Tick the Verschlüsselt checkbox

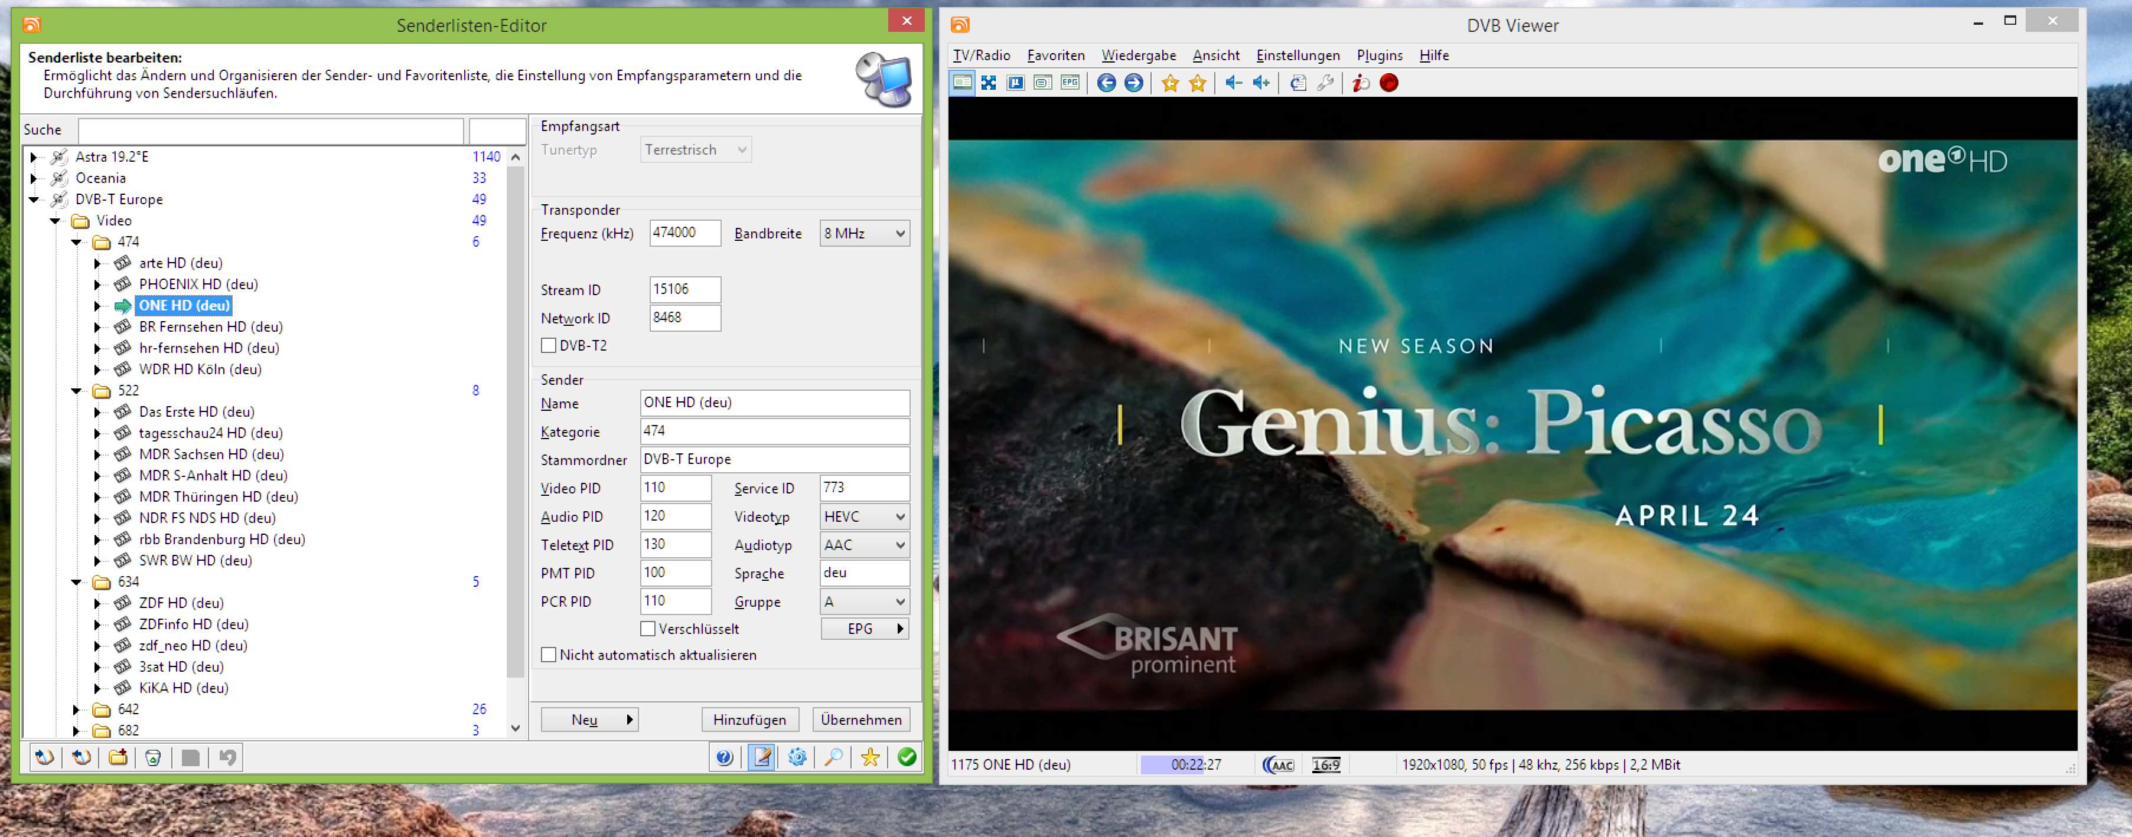[x=648, y=629]
